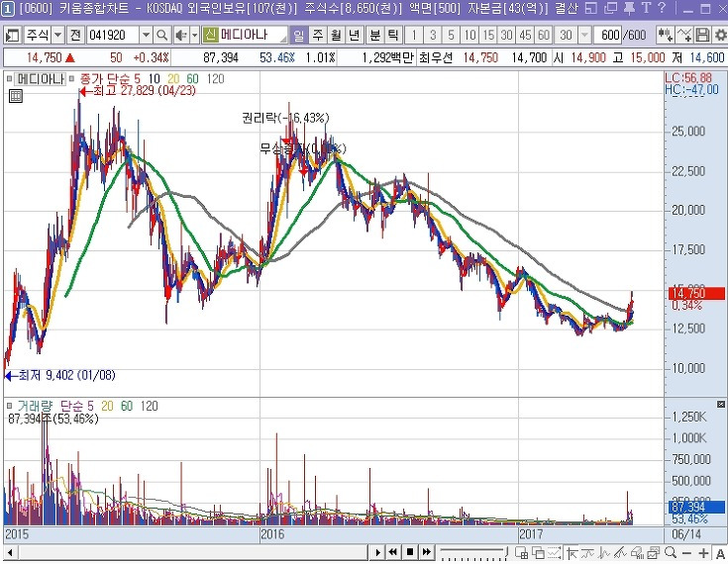The width and height of the screenshot is (728, 564).
Task: Click the 최우선 label in quote bar
Action: click(435, 58)
